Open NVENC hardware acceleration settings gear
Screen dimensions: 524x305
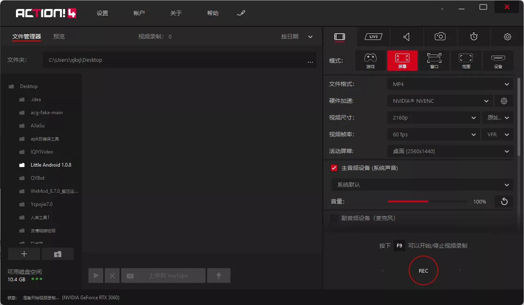click(504, 101)
